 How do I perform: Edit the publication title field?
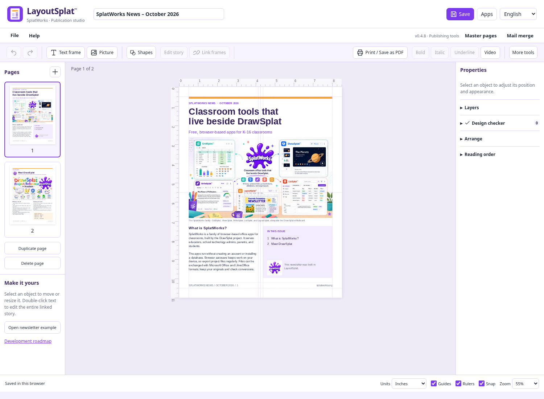pos(159,14)
